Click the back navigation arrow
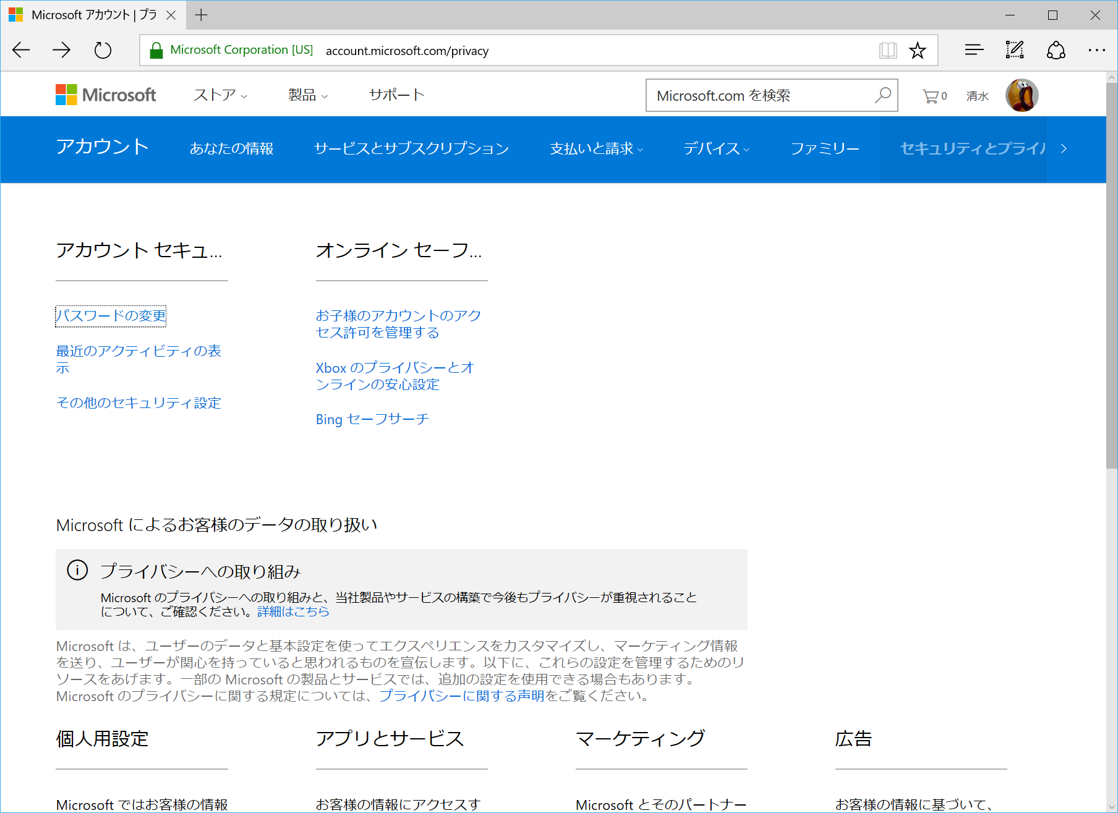The height and width of the screenshot is (813, 1118). coord(20,50)
